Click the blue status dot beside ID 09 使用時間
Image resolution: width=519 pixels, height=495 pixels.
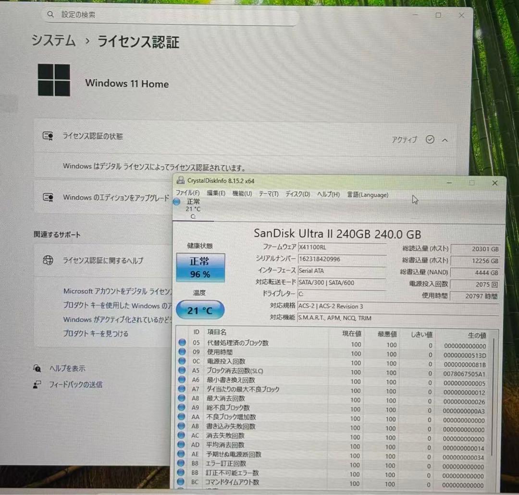183,352
